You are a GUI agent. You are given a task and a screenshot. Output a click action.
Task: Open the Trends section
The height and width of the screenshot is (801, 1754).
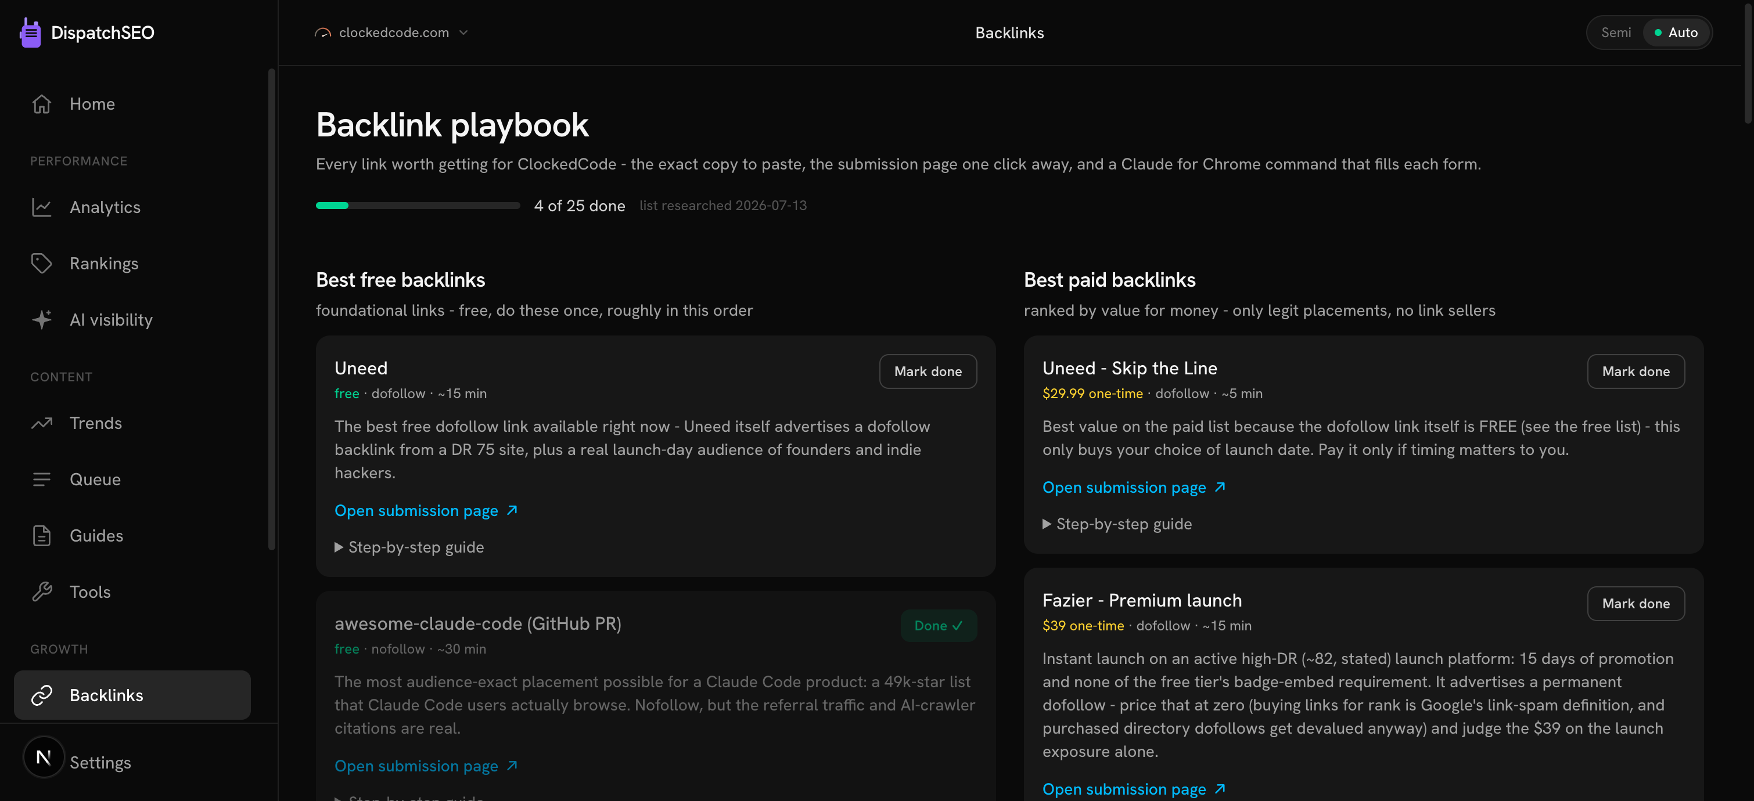[132, 423]
